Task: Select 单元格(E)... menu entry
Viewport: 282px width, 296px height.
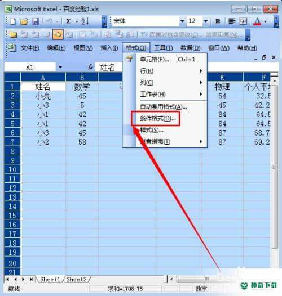Action: (155, 60)
